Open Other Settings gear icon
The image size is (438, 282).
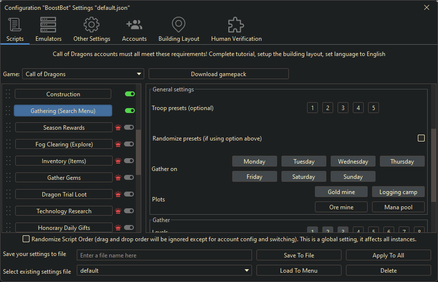pyautogui.click(x=92, y=25)
